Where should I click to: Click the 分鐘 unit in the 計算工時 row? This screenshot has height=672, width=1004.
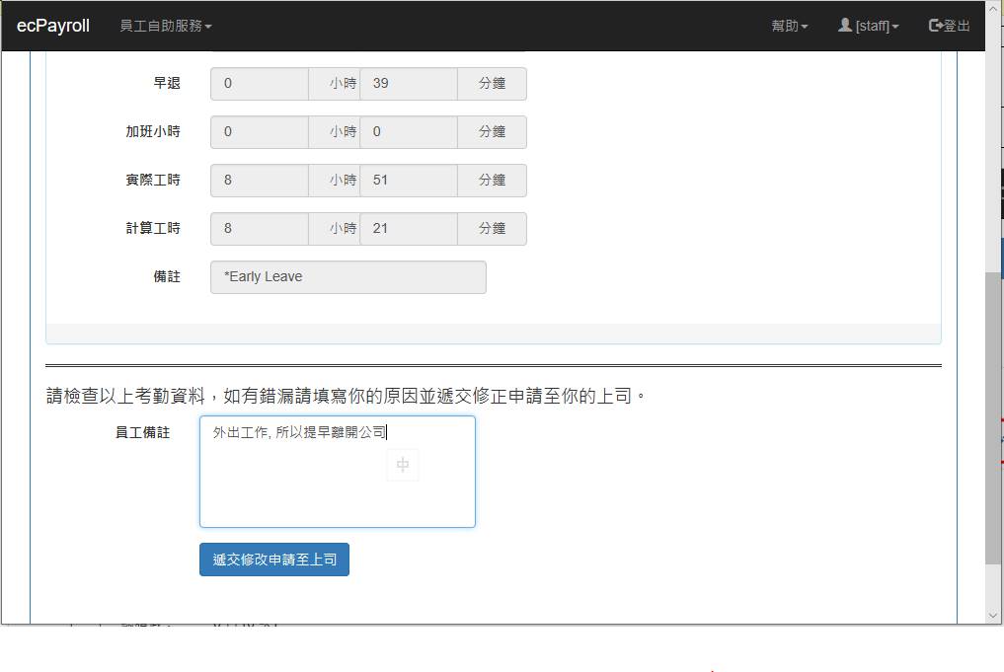493,229
